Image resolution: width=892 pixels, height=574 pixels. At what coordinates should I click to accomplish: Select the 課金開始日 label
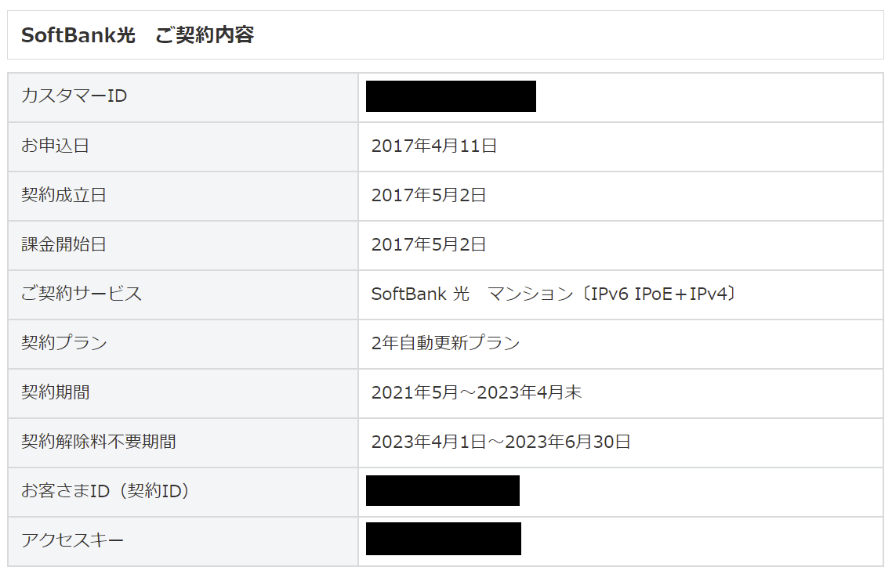tap(63, 244)
